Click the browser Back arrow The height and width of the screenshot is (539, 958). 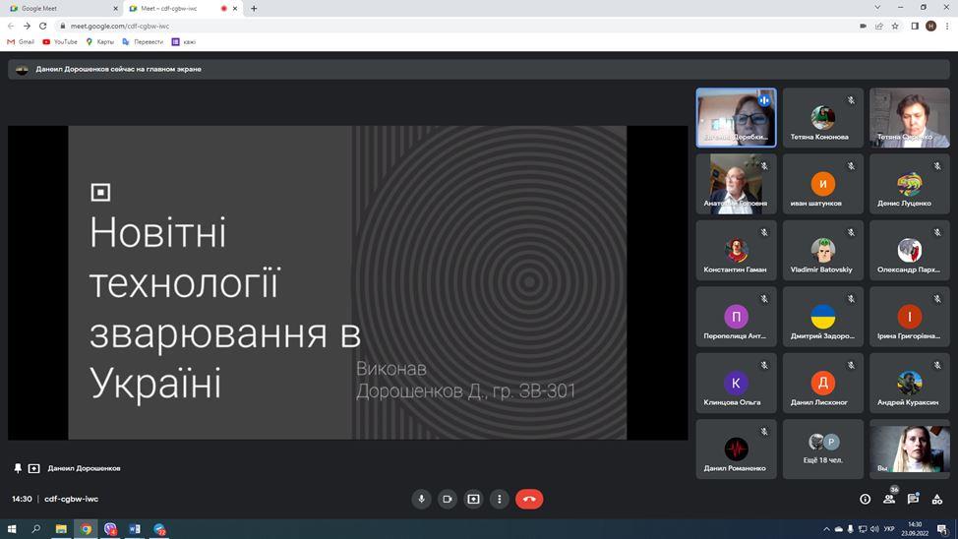coord(11,26)
